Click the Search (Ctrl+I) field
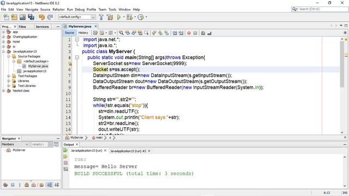The width and height of the screenshot is (349, 196). click(x=320, y=9)
